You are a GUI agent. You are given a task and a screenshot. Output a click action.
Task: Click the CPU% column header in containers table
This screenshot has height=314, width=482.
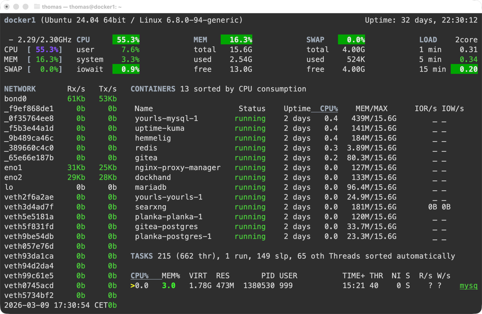pyautogui.click(x=329, y=109)
